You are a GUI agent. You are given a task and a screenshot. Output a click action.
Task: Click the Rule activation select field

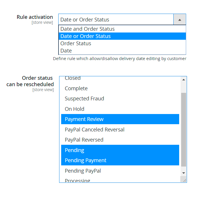point(116,20)
